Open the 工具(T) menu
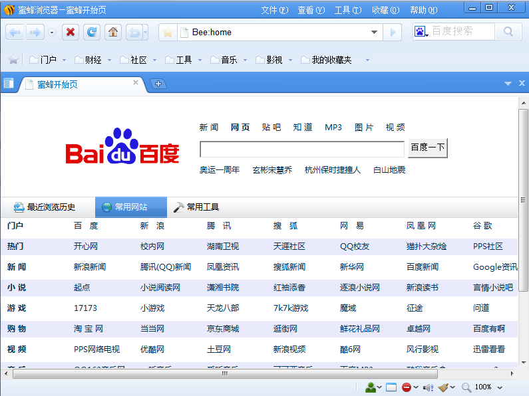 tap(347, 10)
